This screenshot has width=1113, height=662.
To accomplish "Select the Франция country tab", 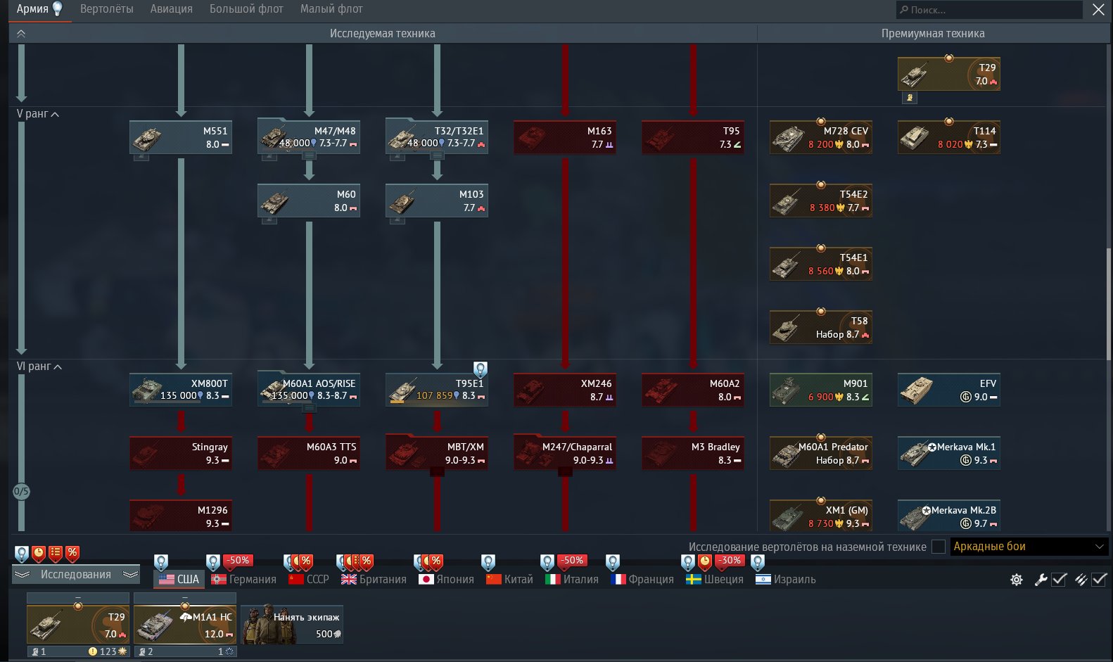I will pyautogui.click(x=642, y=580).
